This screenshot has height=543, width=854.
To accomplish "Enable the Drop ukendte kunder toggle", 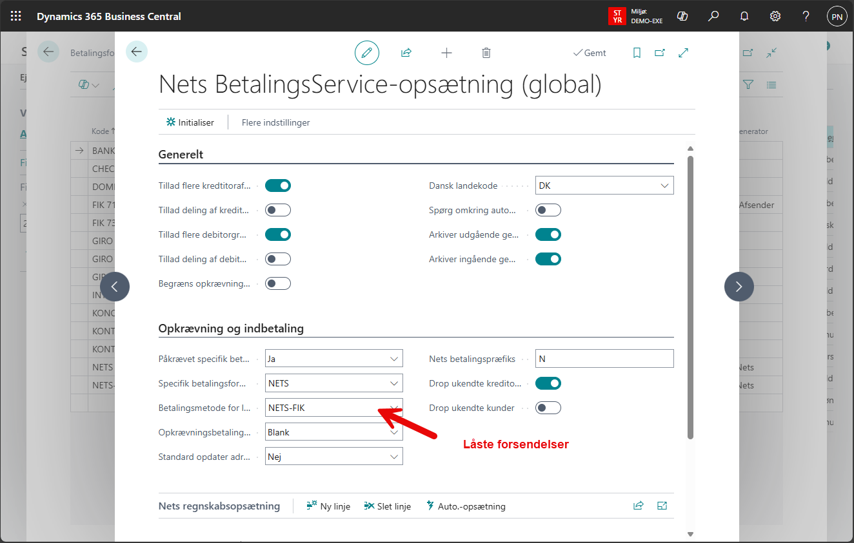I will click(548, 408).
